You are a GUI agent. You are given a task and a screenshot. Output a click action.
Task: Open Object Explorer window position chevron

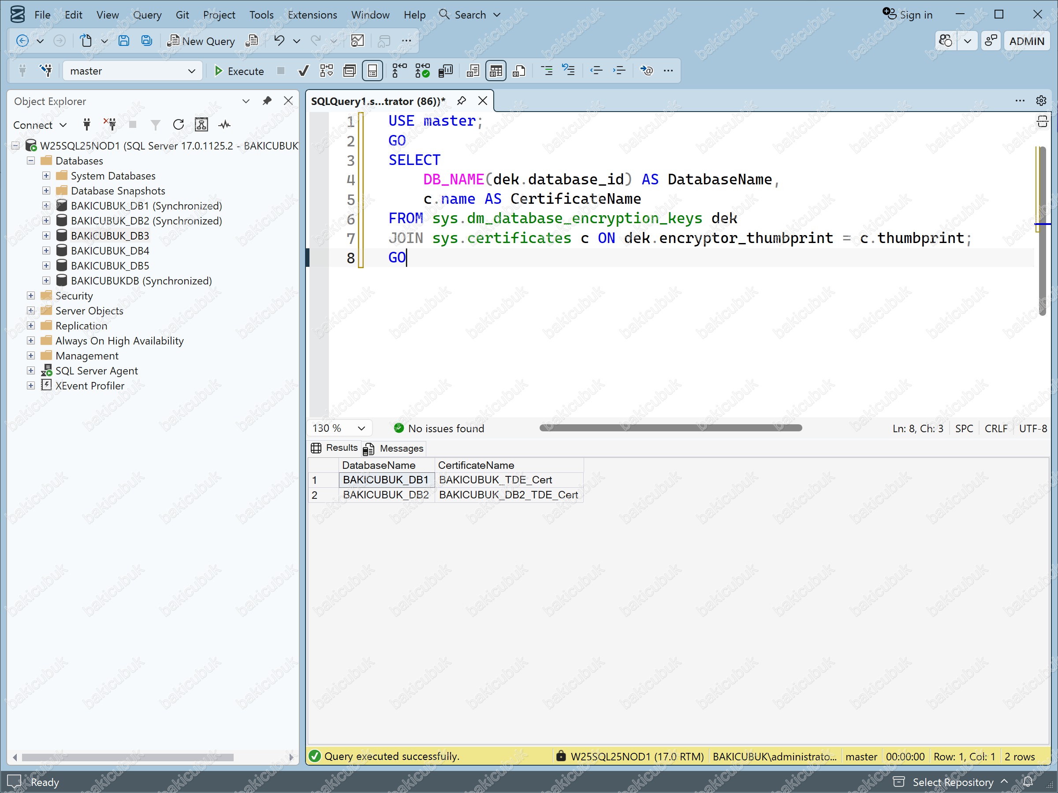[246, 101]
